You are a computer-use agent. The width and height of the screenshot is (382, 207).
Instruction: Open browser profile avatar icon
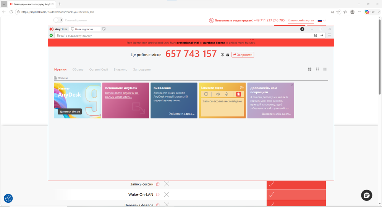point(352,12)
